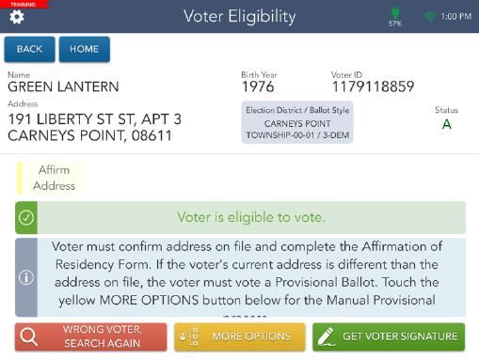
Task: Click the clock showing 1:00 PM
Action: (x=456, y=16)
